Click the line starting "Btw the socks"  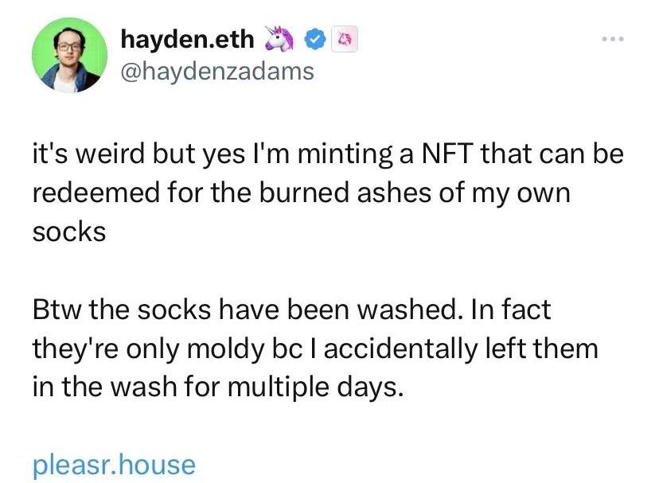point(291,310)
